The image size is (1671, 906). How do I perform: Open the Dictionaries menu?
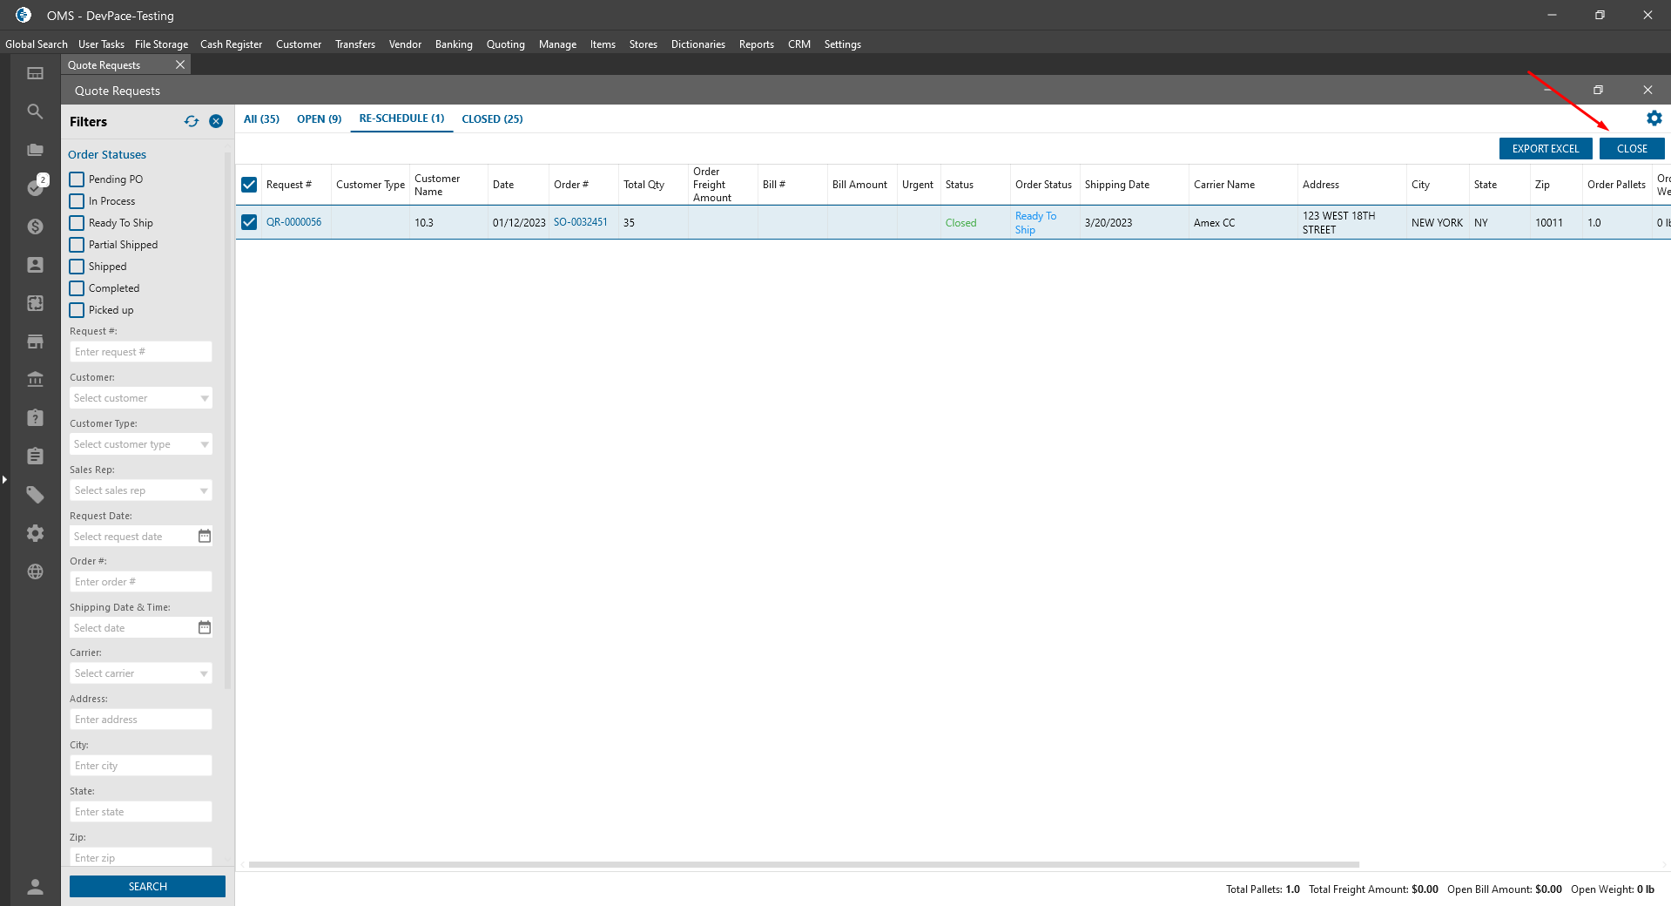698,44
